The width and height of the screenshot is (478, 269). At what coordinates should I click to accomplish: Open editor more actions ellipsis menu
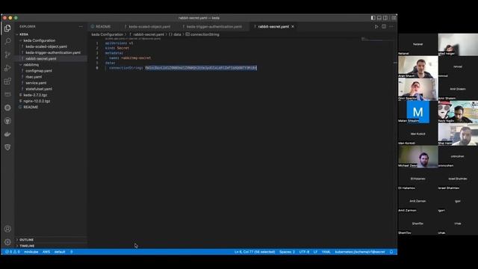[x=391, y=27]
